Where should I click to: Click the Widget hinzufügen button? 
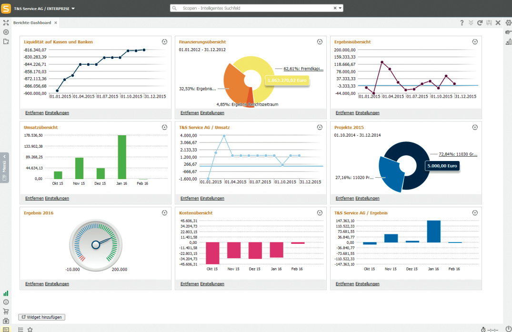coord(41,317)
